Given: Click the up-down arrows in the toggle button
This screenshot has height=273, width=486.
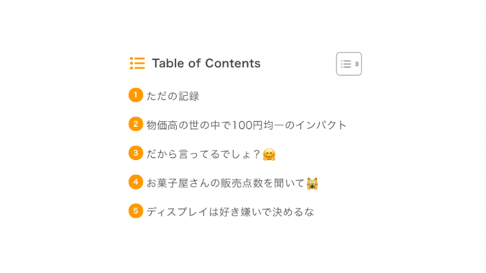Looking at the screenshot, I should pyautogui.click(x=357, y=64).
